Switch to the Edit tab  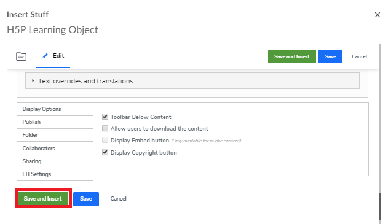pos(53,56)
